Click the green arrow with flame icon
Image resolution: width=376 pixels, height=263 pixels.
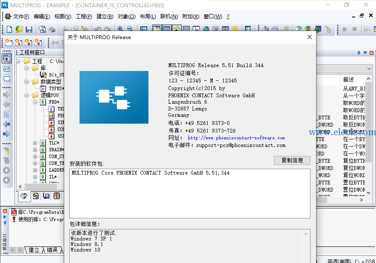click(308, 29)
